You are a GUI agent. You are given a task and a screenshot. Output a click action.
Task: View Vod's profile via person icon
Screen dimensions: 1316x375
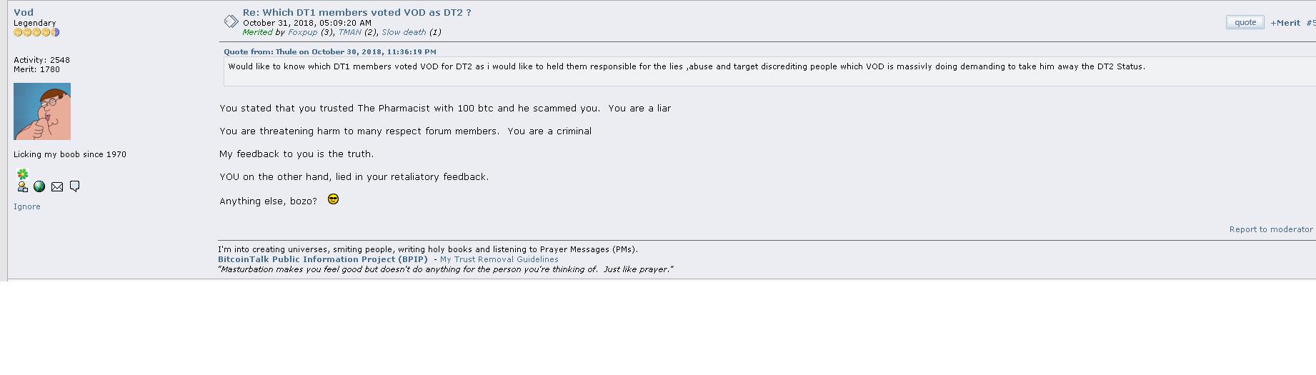[x=23, y=186]
